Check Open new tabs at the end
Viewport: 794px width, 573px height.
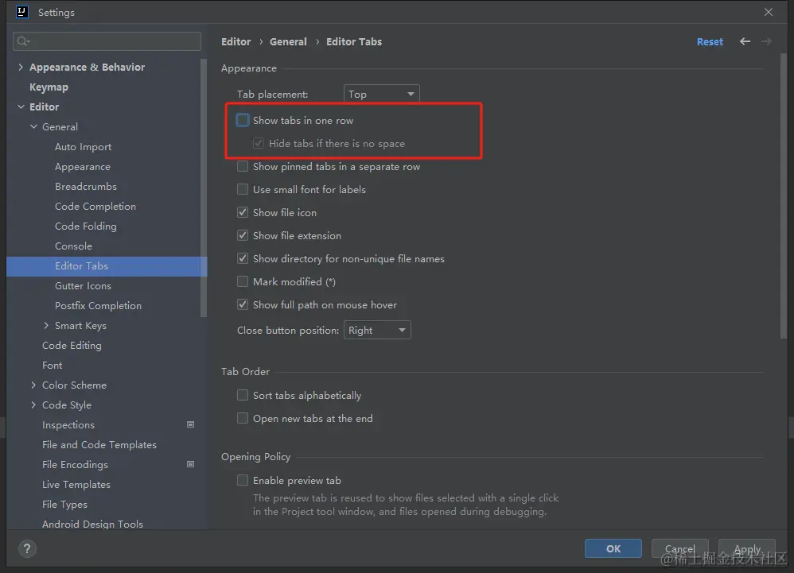pyautogui.click(x=243, y=418)
